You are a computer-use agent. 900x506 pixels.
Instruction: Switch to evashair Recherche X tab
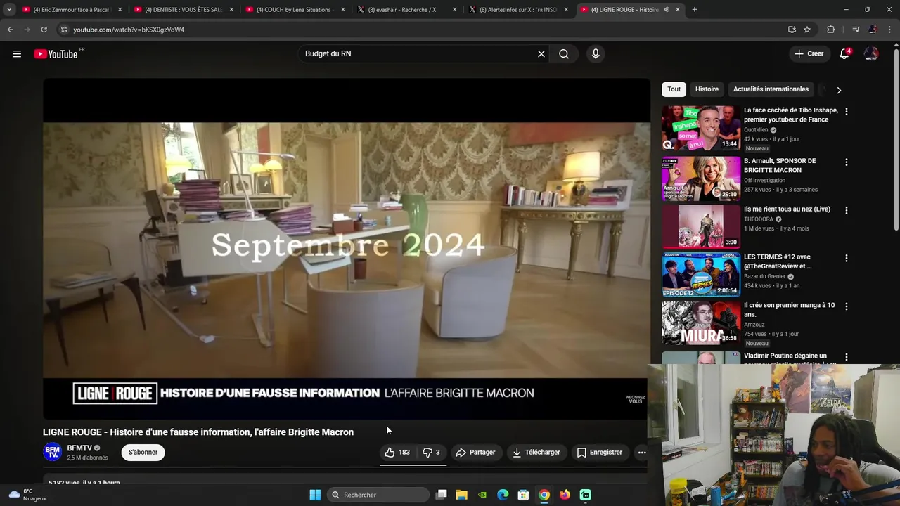tap(406, 10)
